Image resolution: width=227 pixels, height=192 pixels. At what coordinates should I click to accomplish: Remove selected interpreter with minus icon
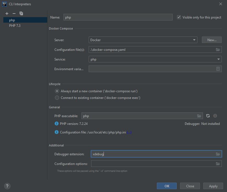coord(14,14)
